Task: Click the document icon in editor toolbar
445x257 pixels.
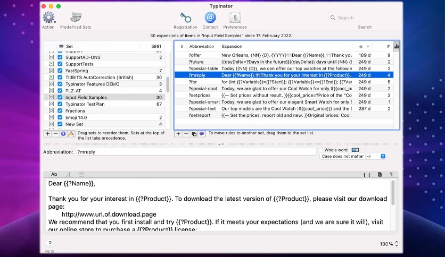Action: point(380,174)
